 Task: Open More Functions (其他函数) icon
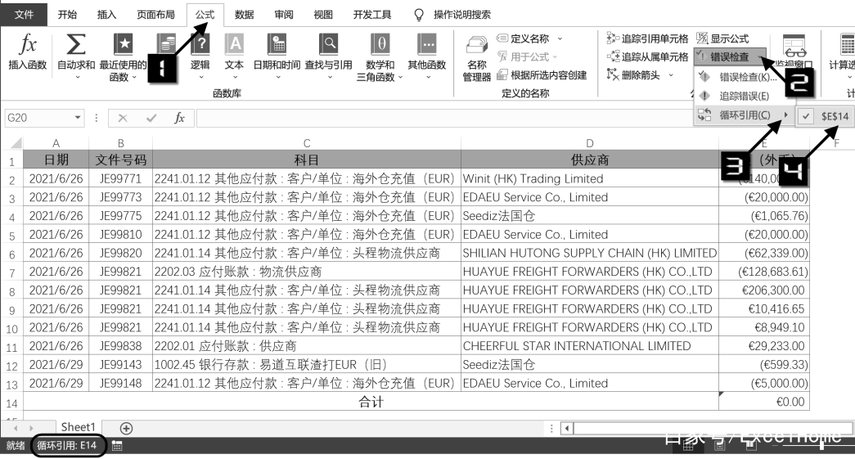(426, 44)
